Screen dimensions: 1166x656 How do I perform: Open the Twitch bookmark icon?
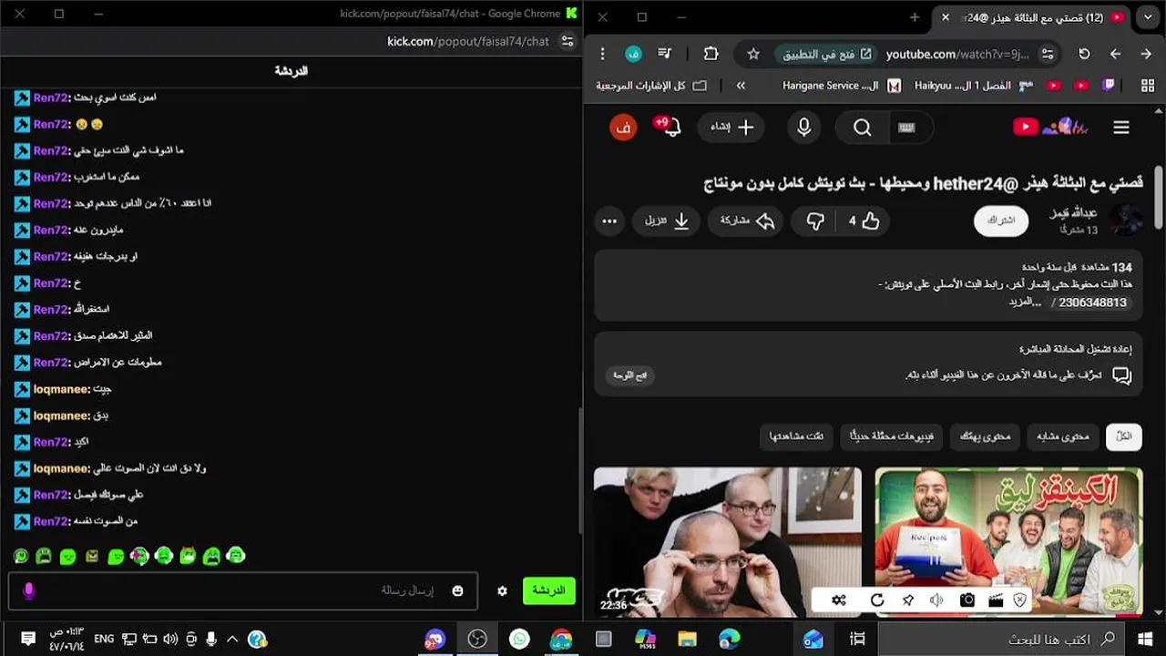pyautogui.click(x=1109, y=86)
